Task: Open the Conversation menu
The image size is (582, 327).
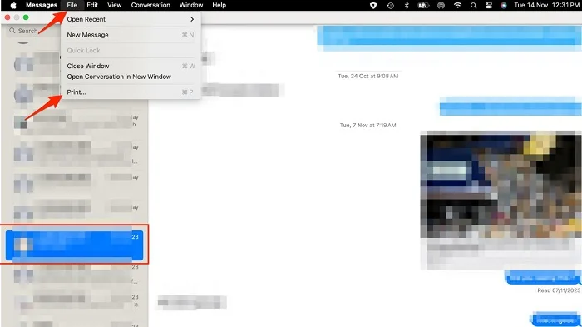Action: pyautogui.click(x=150, y=5)
